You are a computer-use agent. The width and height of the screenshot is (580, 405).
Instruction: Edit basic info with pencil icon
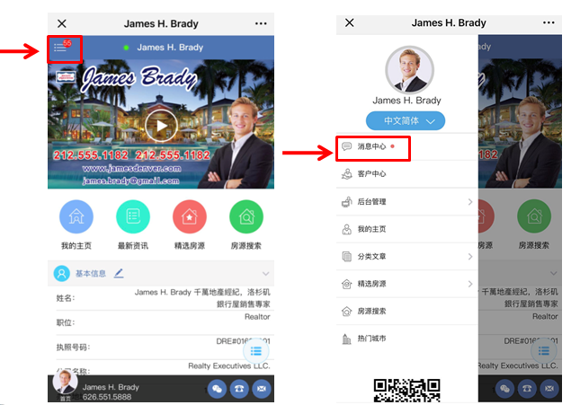click(119, 274)
